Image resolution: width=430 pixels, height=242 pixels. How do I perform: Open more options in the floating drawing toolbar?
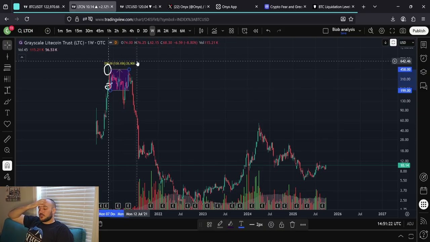point(303,225)
